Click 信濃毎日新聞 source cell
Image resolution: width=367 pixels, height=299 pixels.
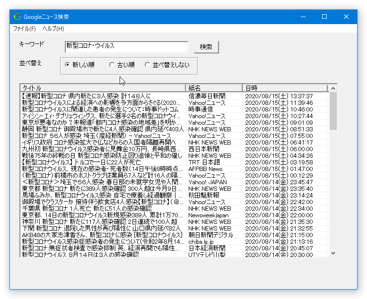click(x=207, y=96)
